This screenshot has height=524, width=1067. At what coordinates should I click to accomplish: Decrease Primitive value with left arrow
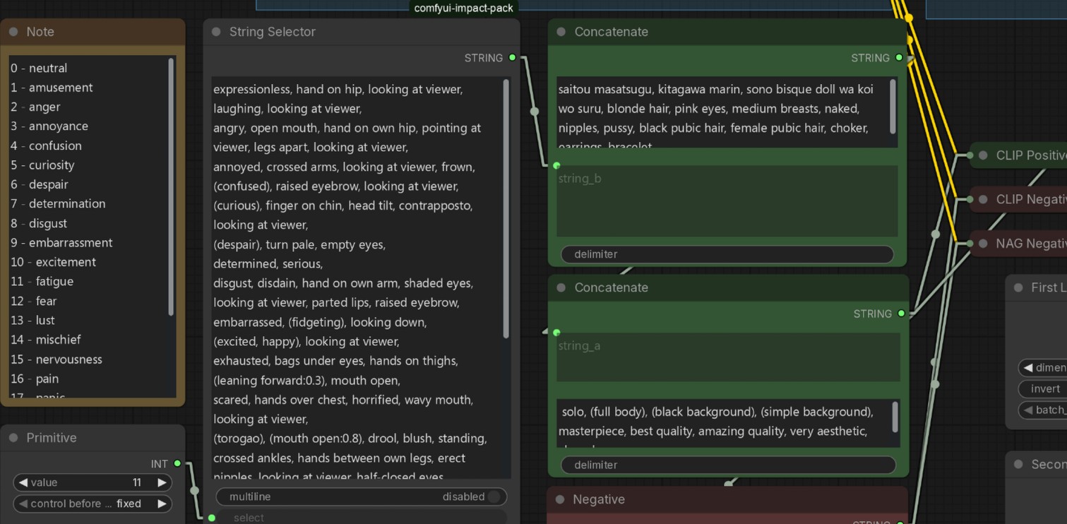pos(23,483)
